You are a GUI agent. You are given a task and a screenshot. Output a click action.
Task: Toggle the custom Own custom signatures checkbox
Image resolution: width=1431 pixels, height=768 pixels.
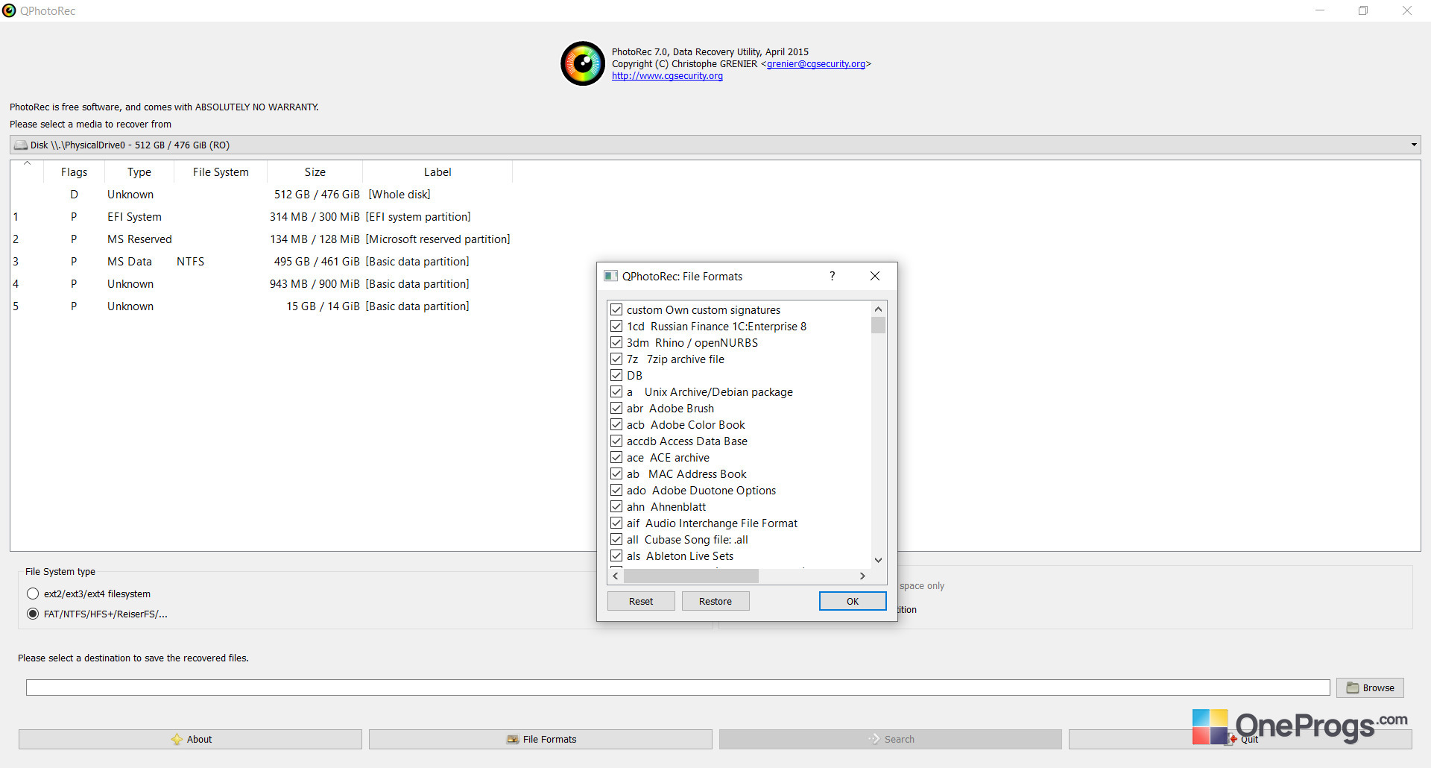click(x=616, y=309)
